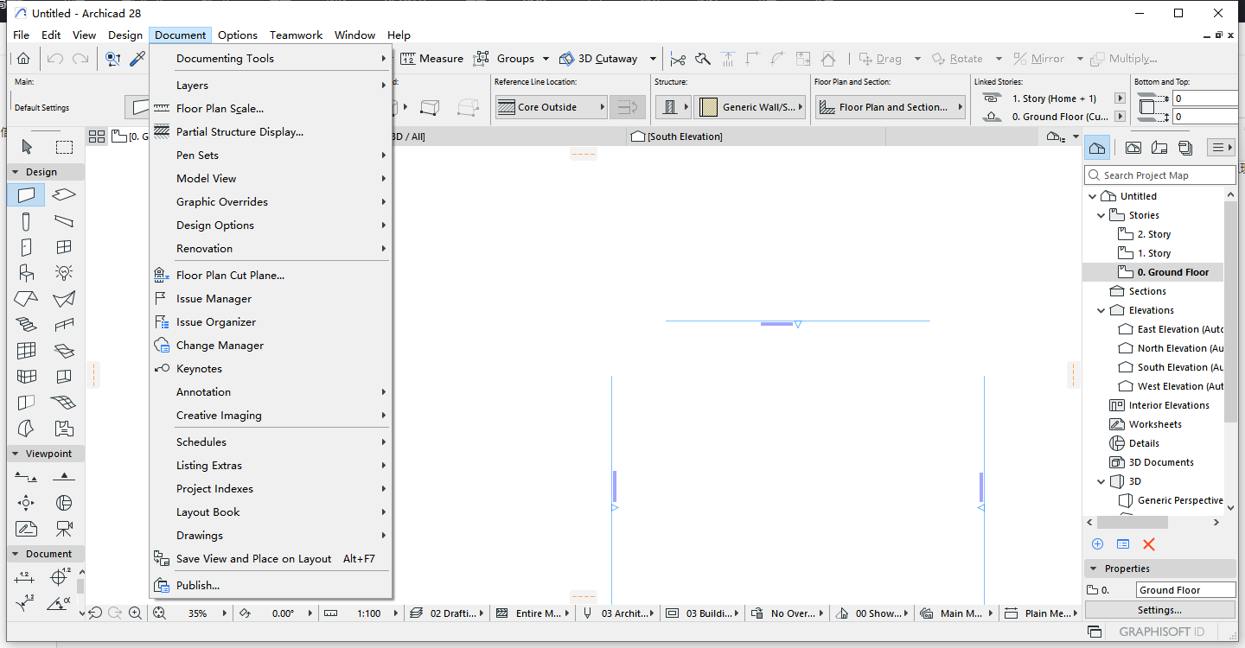Activate the Column tool
This screenshot has width=1245, height=648.
click(26, 221)
